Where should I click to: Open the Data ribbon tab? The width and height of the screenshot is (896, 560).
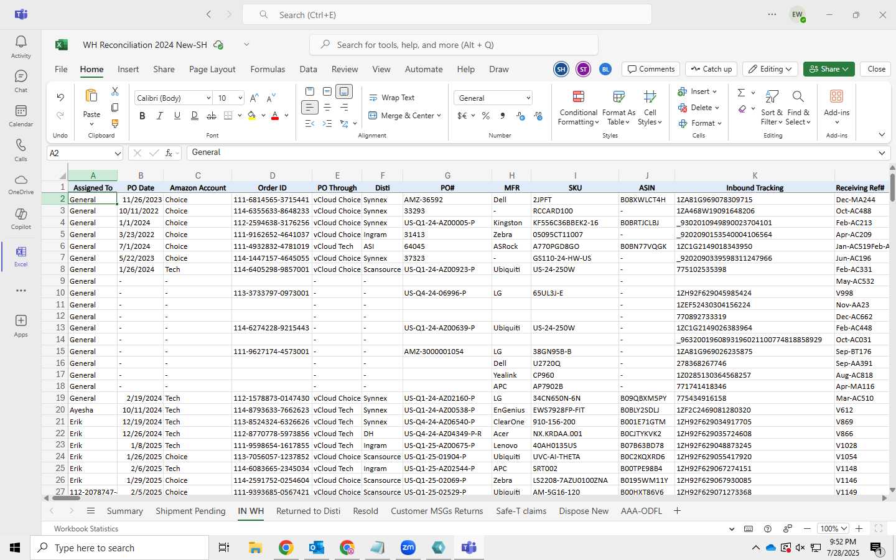coord(308,69)
